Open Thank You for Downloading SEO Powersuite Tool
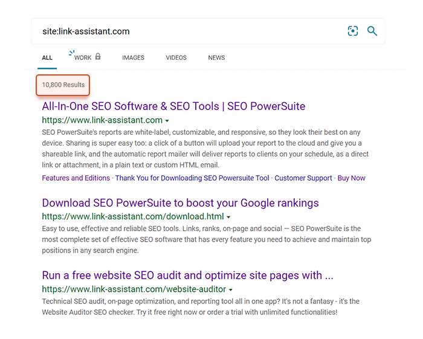This screenshot has width=423, height=339. click(192, 178)
